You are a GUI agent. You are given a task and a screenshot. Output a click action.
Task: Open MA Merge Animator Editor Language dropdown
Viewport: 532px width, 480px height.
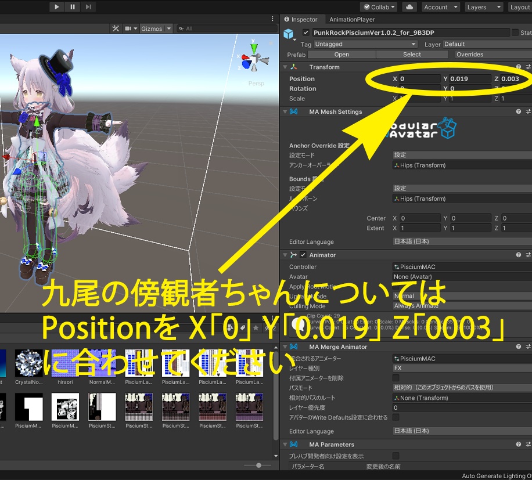click(462, 431)
